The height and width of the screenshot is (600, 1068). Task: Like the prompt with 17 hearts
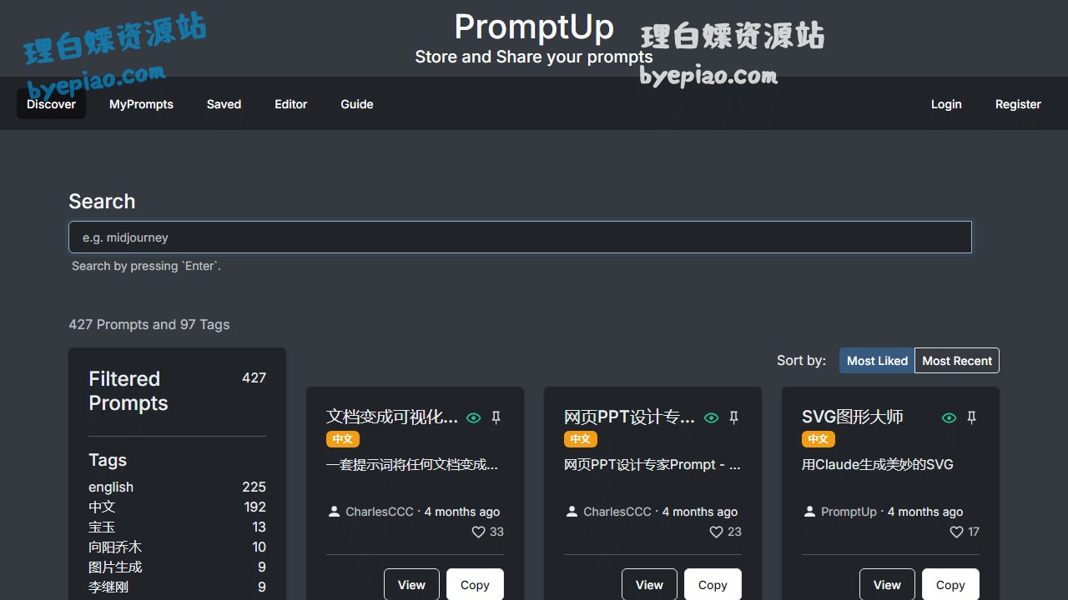click(957, 532)
